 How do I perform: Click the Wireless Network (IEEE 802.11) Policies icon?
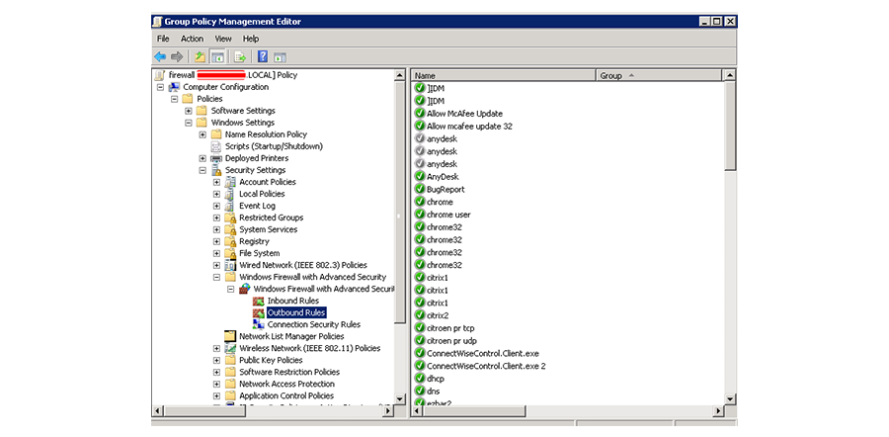pyautogui.click(x=230, y=348)
